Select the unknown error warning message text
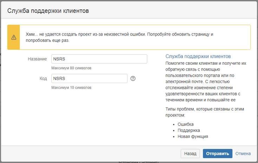 click(119, 37)
